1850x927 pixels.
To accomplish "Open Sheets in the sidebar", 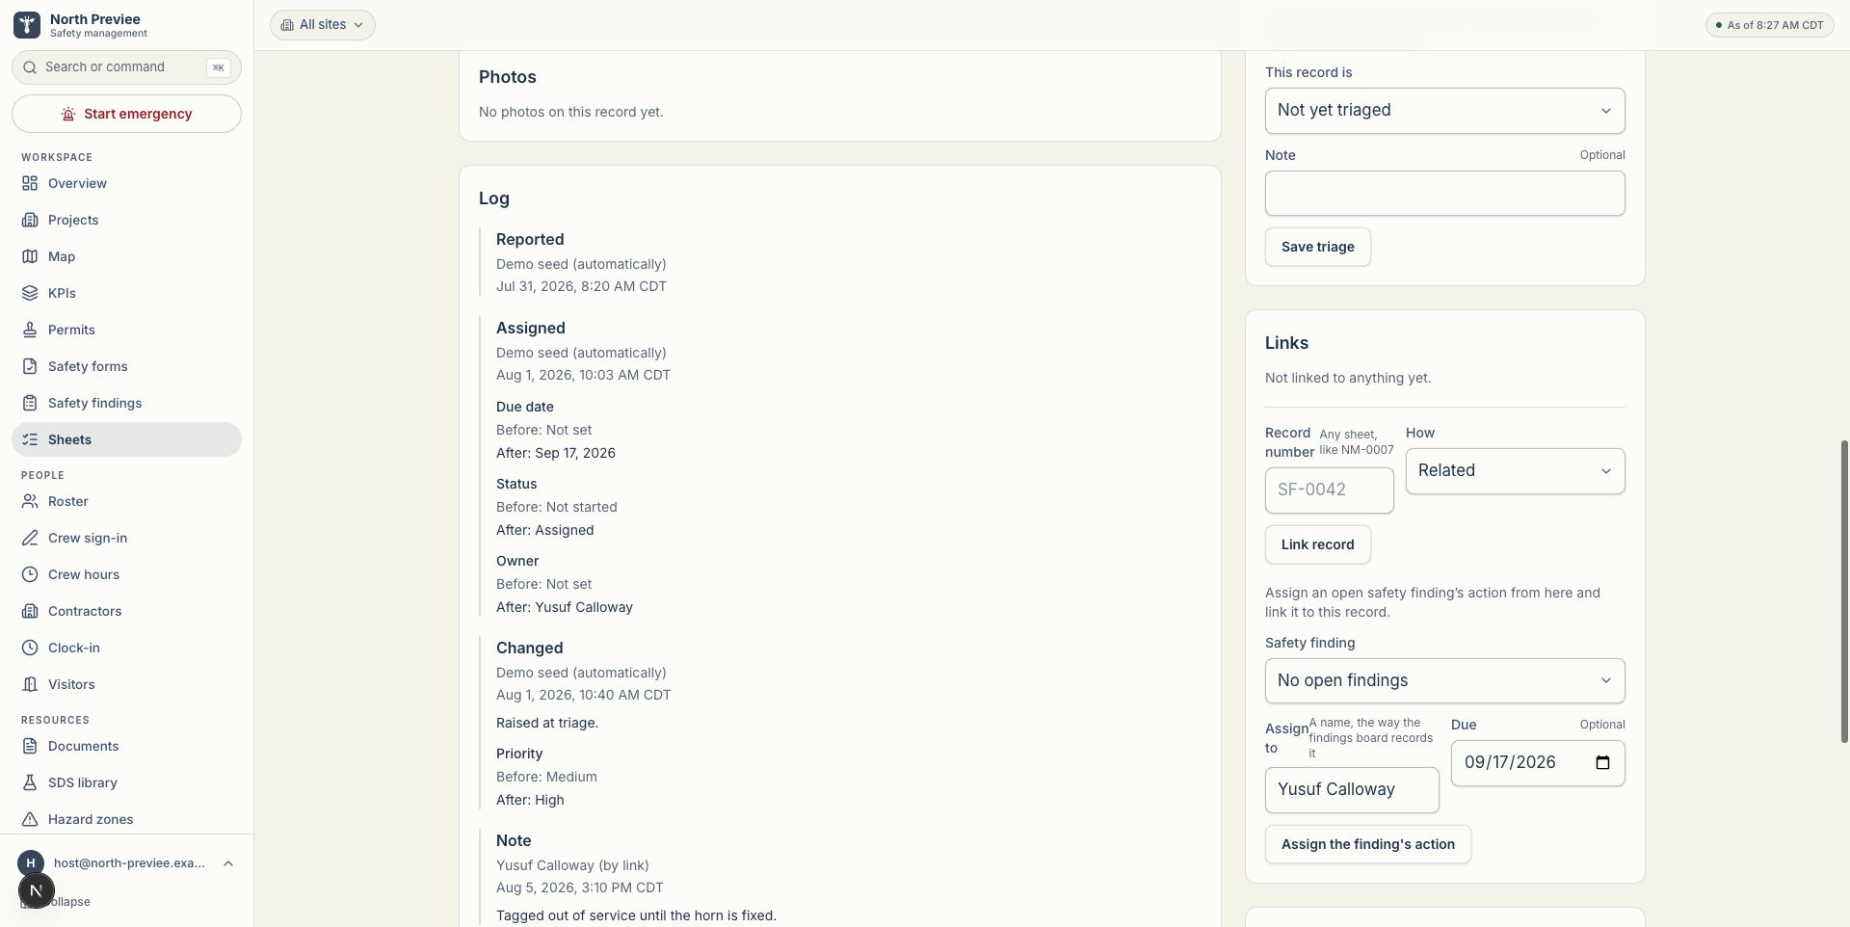I will [x=126, y=439].
